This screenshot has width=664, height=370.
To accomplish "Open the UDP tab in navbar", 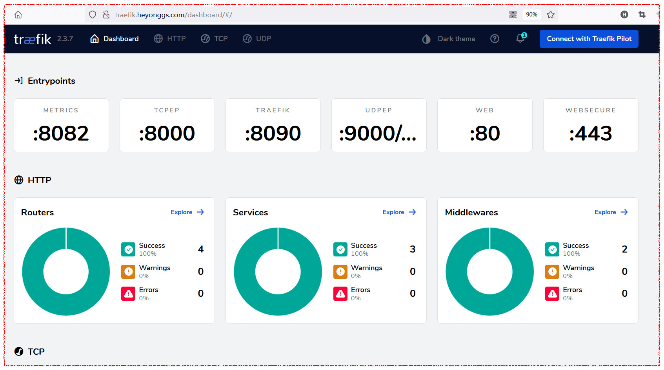I will (x=257, y=39).
